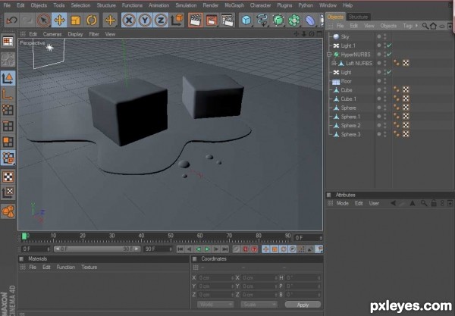Activate the Move tool
This screenshot has width=455, height=316.
point(59,20)
